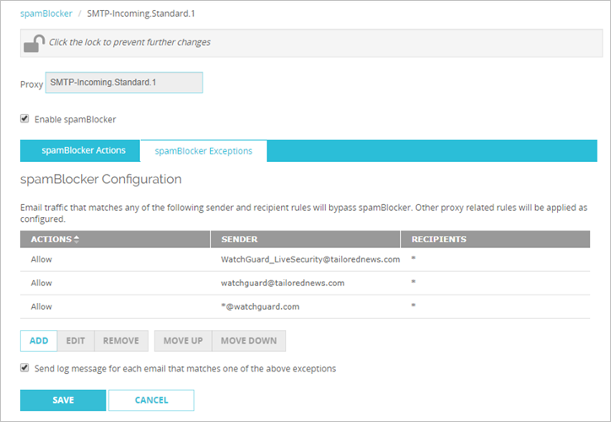
Task: Go to spamBlocker breadcrumb link
Action: pos(46,14)
